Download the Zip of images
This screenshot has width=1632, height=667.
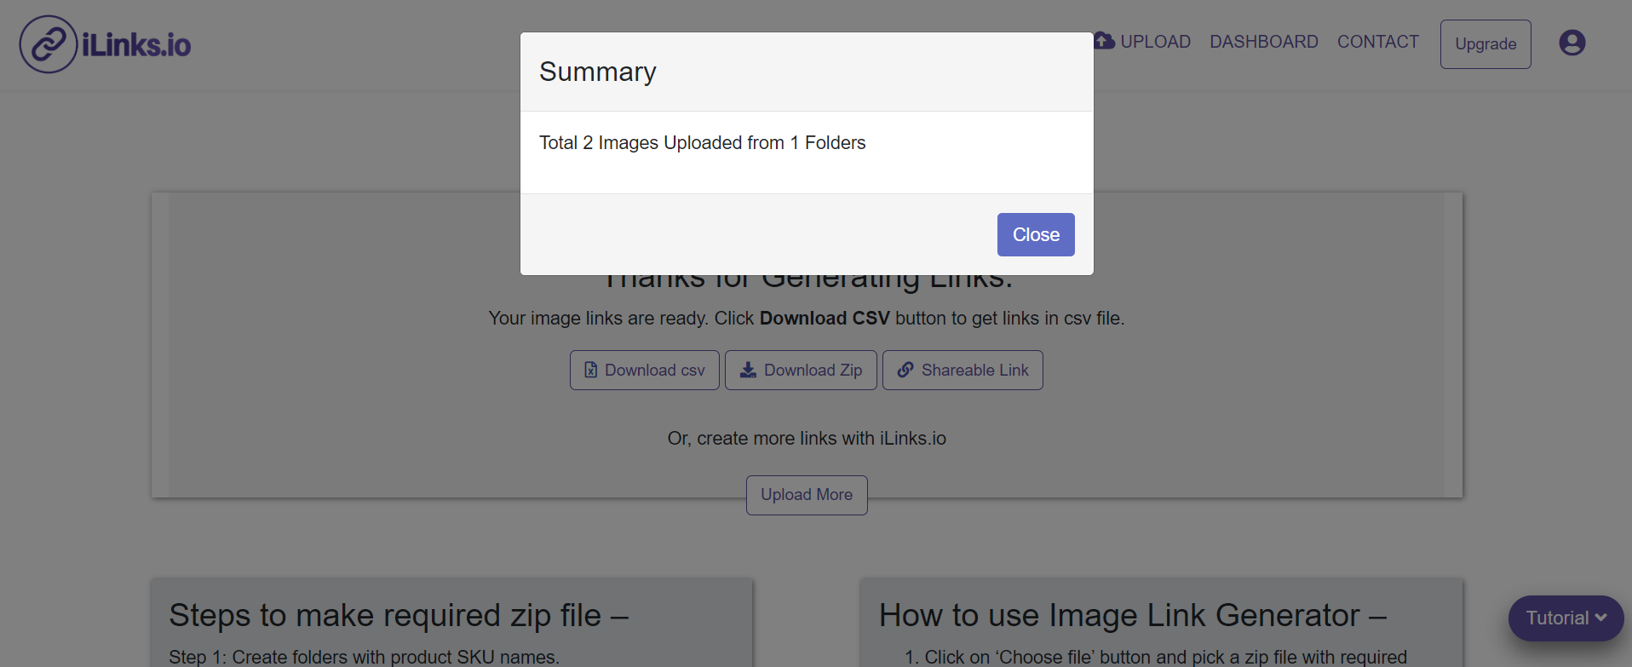click(801, 370)
